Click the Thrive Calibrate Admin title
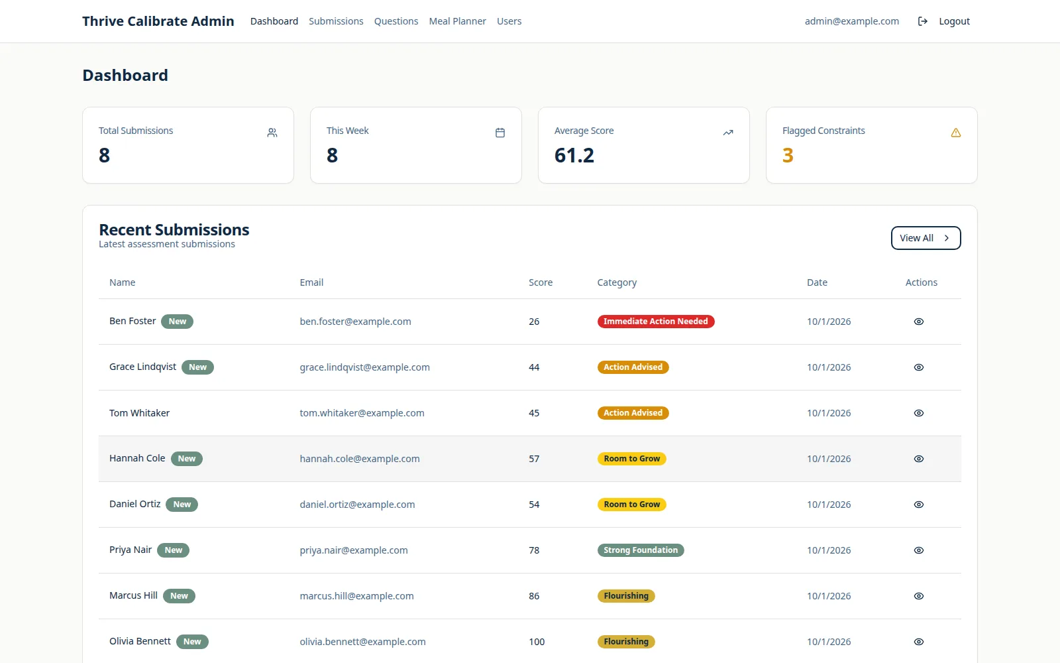The height and width of the screenshot is (663, 1060). click(x=158, y=21)
